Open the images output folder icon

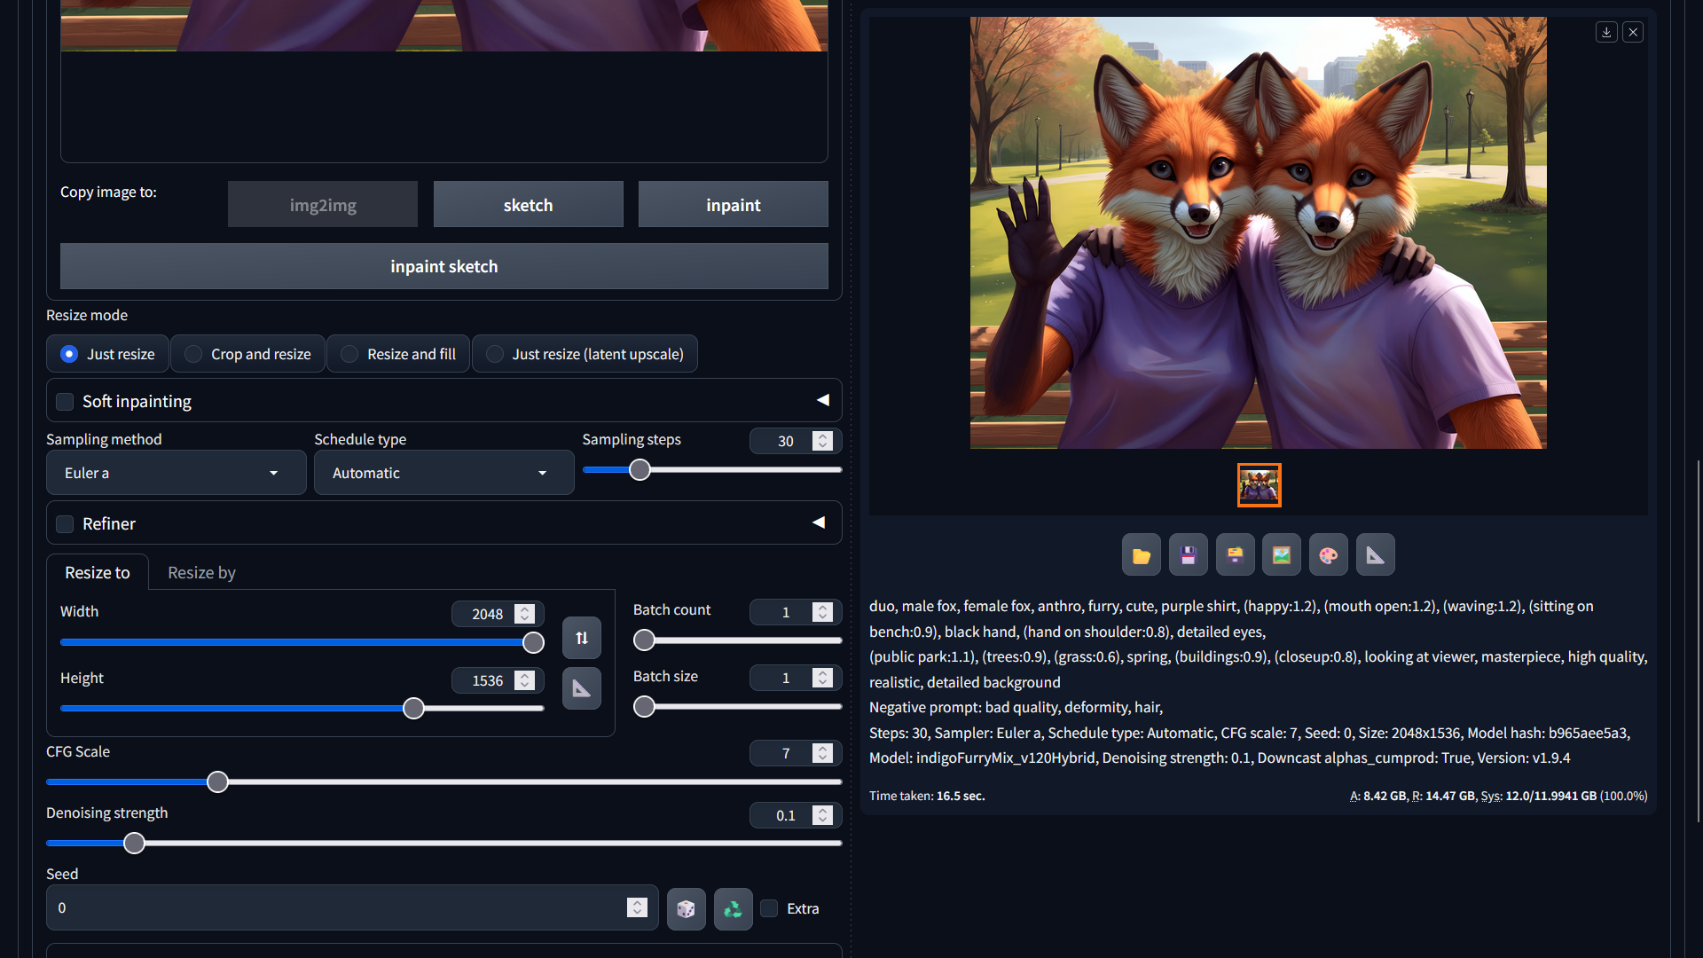coord(1141,555)
